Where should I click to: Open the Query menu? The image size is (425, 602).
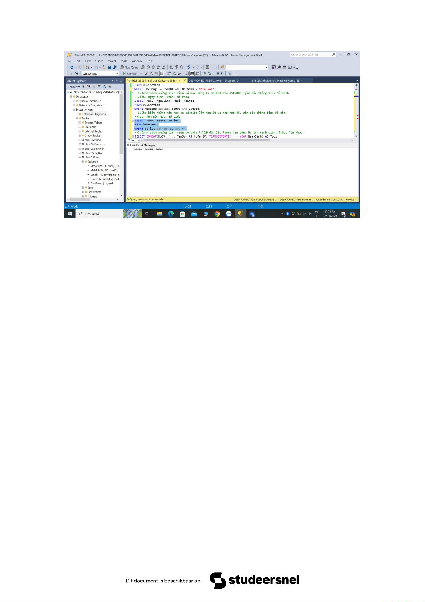tap(99, 61)
